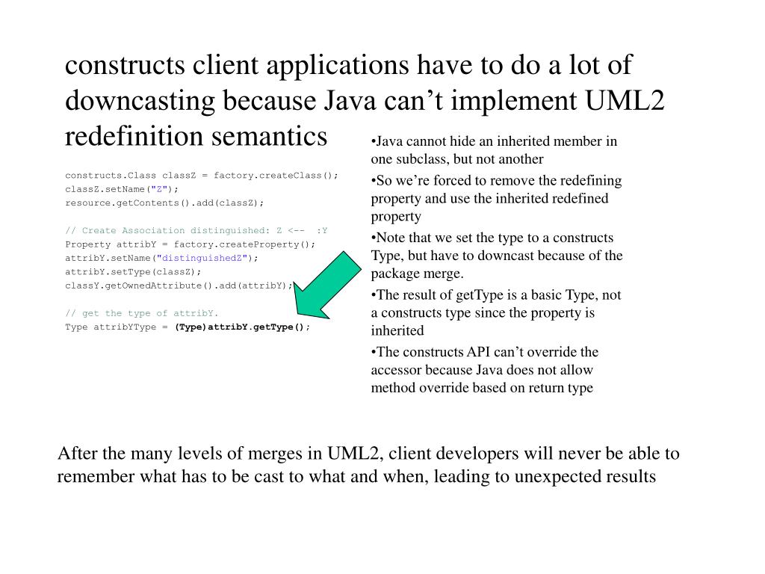The height and width of the screenshot is (574, 765).
Task: Click the title line "downcasting because Java can't implement UML2"
Action: (365, 101)
